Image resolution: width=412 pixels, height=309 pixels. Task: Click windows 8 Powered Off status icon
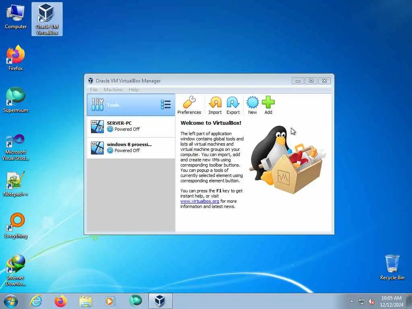[110, 150]
